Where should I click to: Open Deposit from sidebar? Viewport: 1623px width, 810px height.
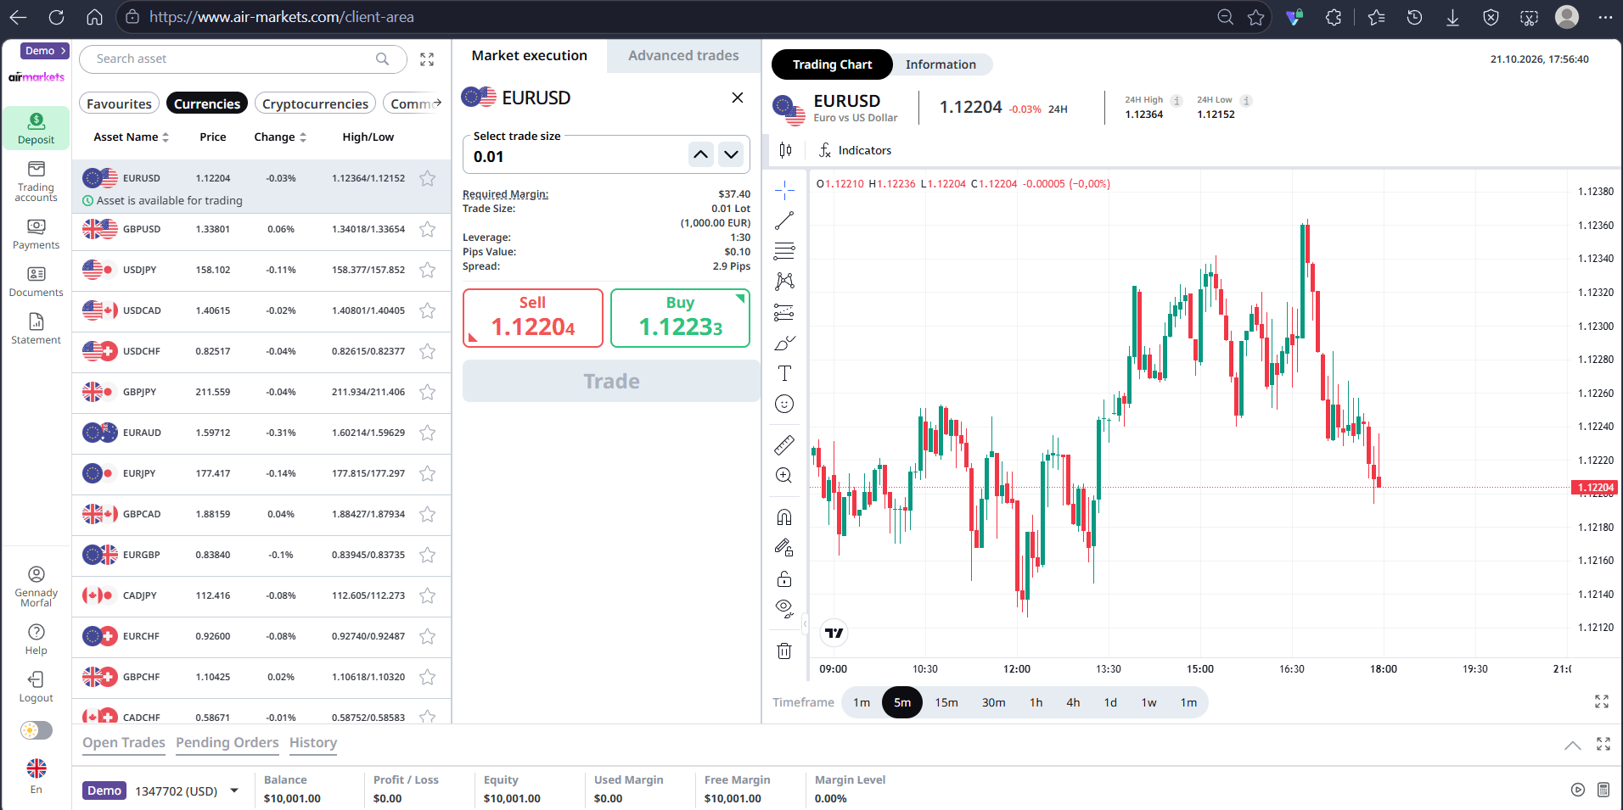[36, 129]
